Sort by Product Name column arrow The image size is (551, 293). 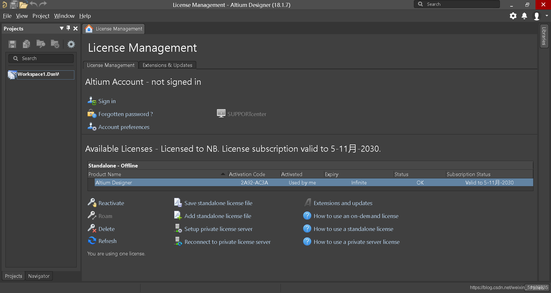(x=223, y=174)
